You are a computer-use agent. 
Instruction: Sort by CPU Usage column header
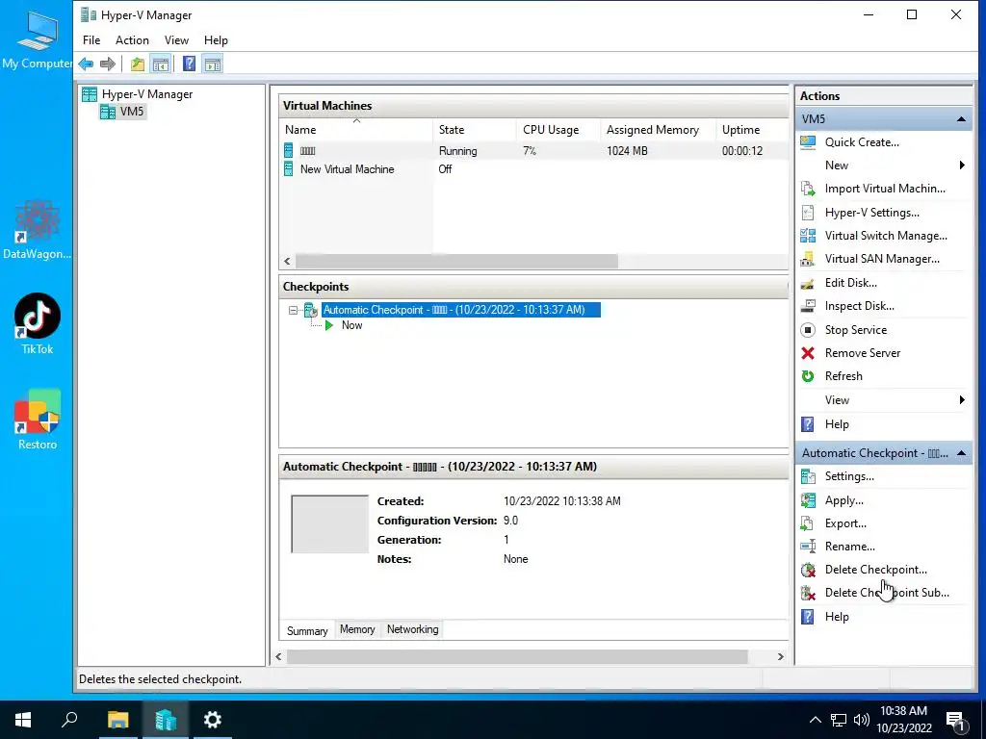point(558,130)
